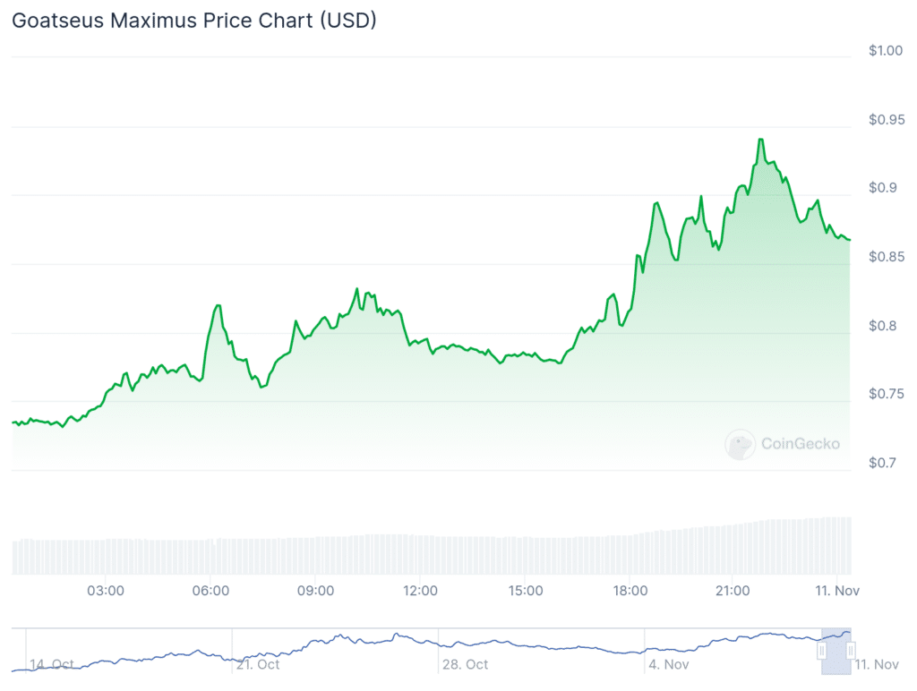Click the 18:00 time axis label
The image size is (917, 691).
click(x=630, y=591)
